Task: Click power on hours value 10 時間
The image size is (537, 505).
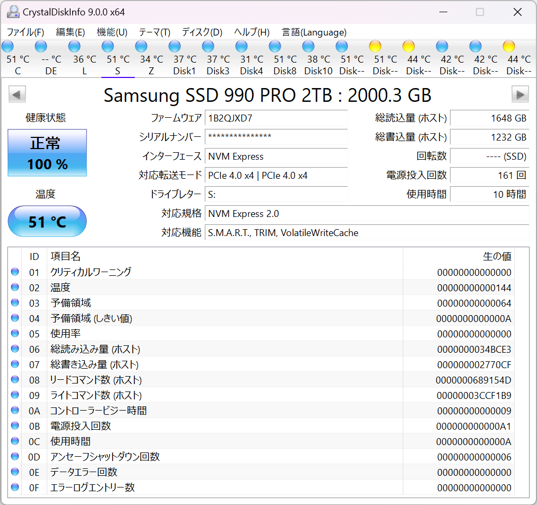Action: [x=489, y=195]
